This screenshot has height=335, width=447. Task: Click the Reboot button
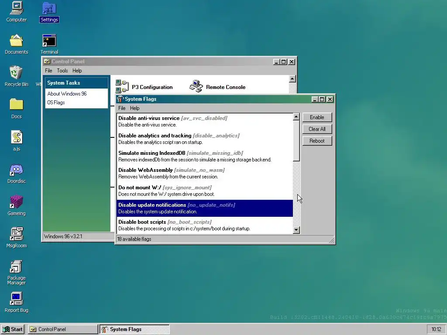coord(317,141)
